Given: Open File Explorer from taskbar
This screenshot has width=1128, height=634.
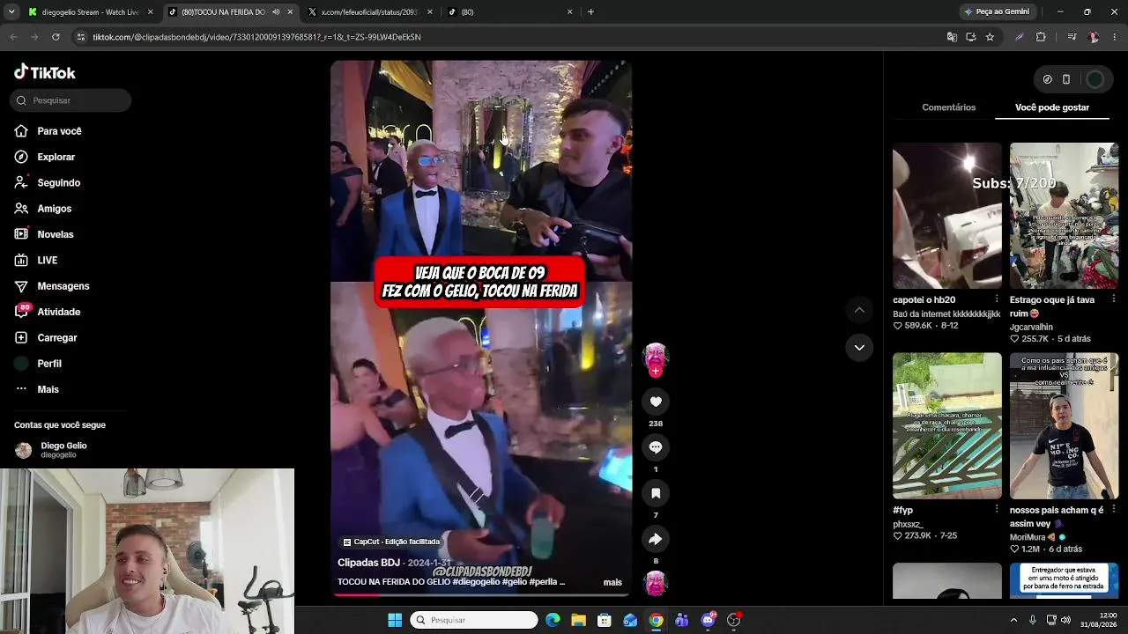Looking at the screenshot, I should [579, 620].
